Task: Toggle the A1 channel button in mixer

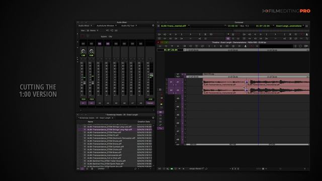Action: pos(83,103)
